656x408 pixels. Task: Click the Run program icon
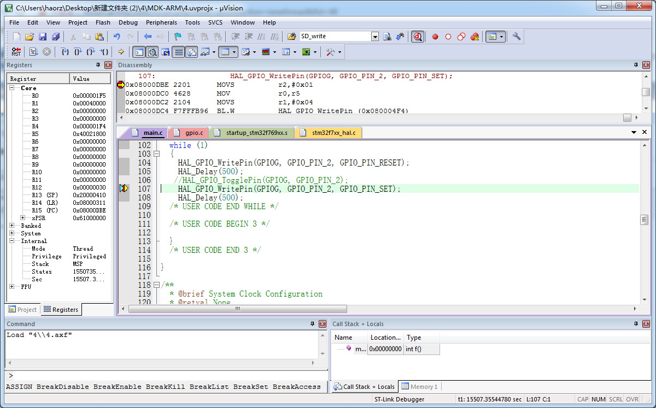(x=33, y=52)
